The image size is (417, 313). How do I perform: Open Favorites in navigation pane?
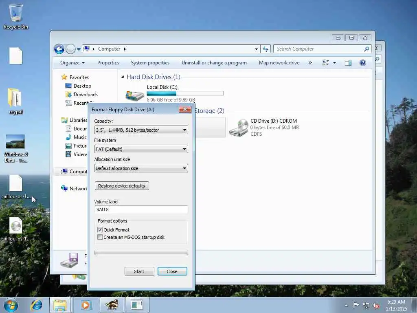pos(79,77)
